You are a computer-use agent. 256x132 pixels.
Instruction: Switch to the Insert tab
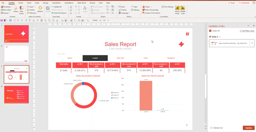click(x=29, y=3)
